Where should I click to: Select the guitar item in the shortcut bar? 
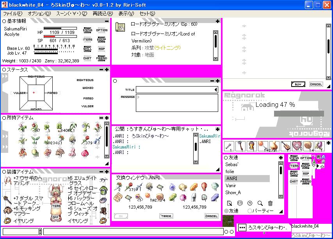pos(285,146)
